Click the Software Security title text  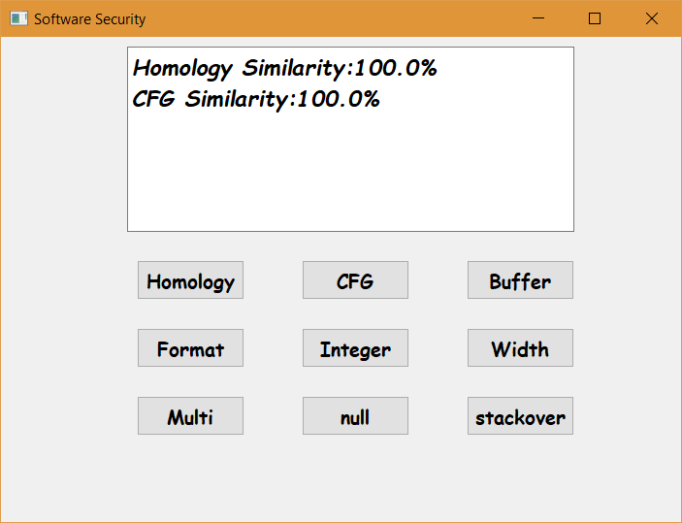coord(89,19)
